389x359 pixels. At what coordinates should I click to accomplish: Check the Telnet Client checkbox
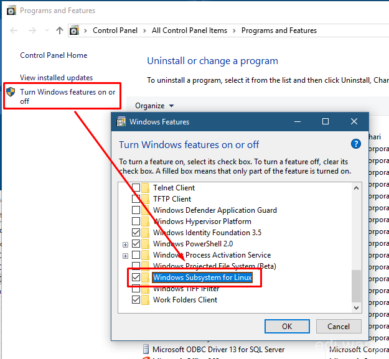pyautogui.click(x=136, y=188)
